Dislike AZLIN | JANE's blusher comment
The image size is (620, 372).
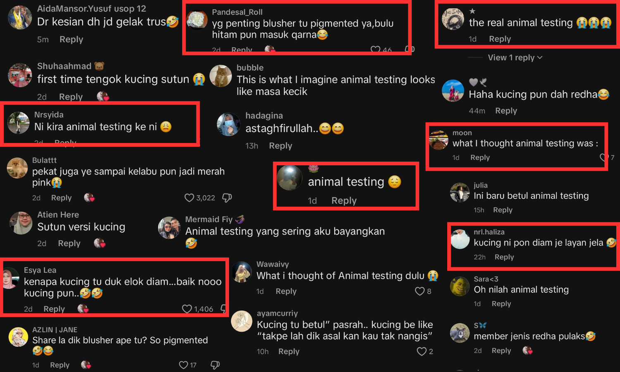[215, 365]
